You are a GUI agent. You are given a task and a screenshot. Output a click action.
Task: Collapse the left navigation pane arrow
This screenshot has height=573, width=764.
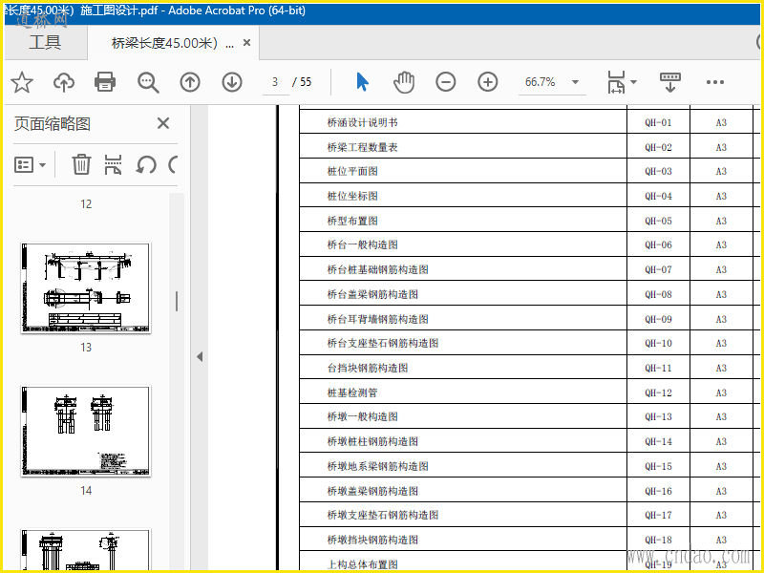pos(200,356)
